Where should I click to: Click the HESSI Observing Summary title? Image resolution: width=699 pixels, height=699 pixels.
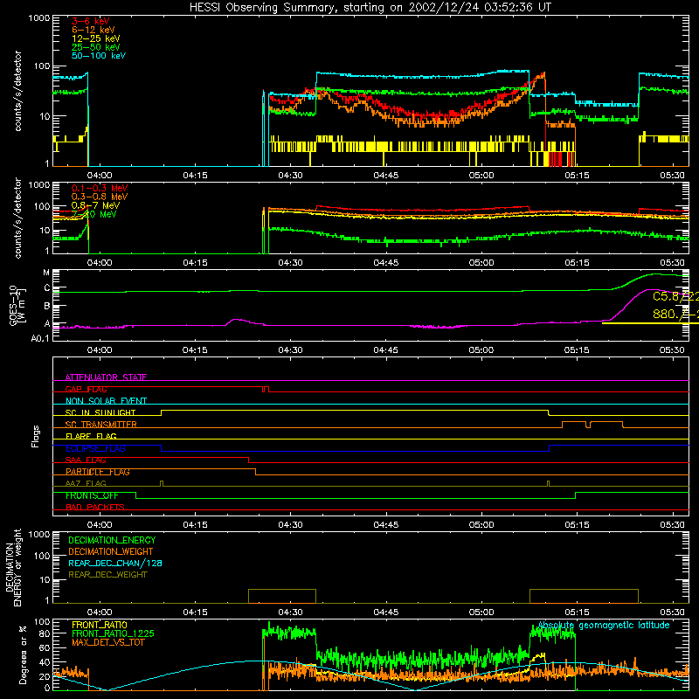click(x=370, y=7)
